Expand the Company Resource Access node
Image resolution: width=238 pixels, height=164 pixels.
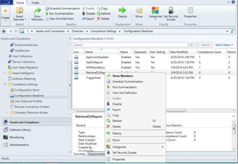(8, 112)
